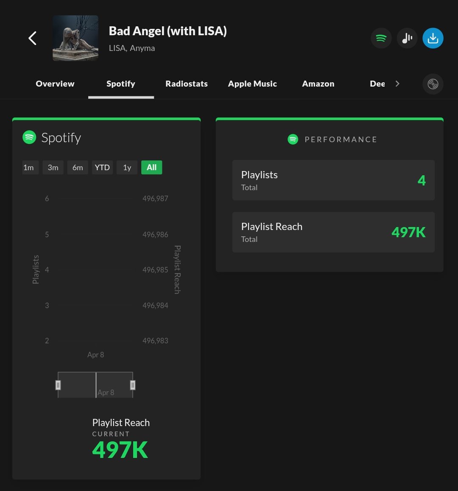Click the 496,983 axis value

pyautogui.click(x=156, y=341)
